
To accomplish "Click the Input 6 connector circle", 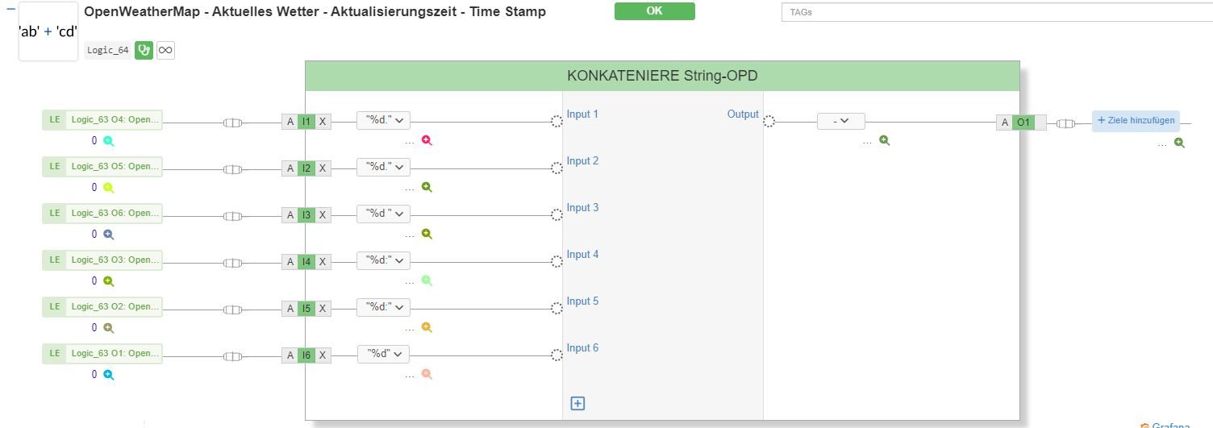I will point(556,355).
